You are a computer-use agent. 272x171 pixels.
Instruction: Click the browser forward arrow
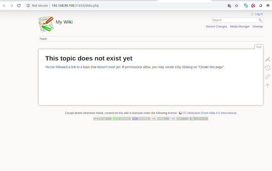pyautogui.click(x=11, y=6)
